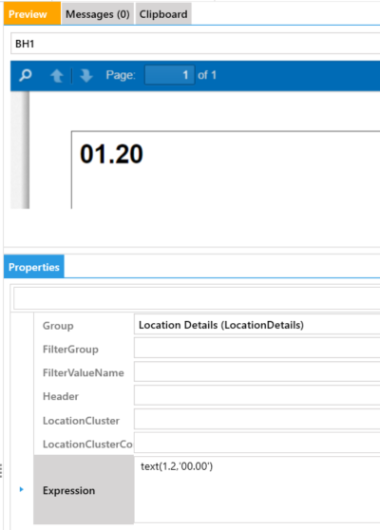Click the LocationCluster value field
Image resolution: width=380 pixels, height=530 pixels.
(256, 419)
